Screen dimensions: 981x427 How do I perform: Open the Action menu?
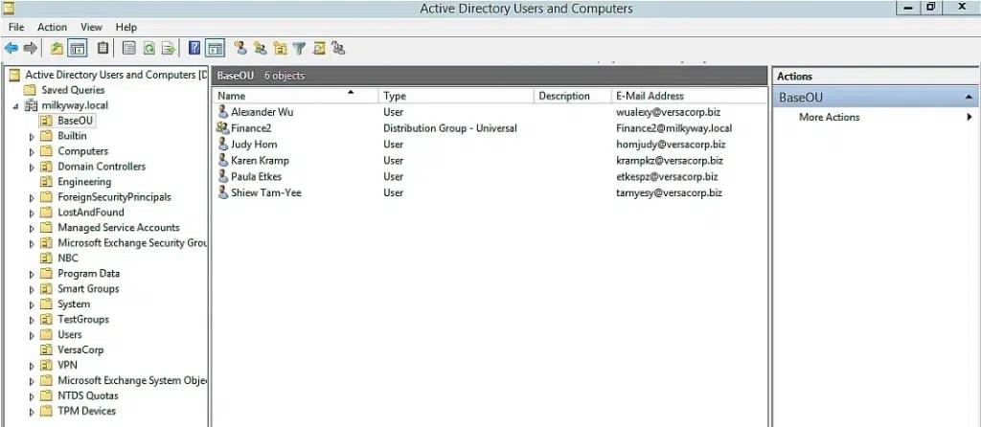[52, 28]
